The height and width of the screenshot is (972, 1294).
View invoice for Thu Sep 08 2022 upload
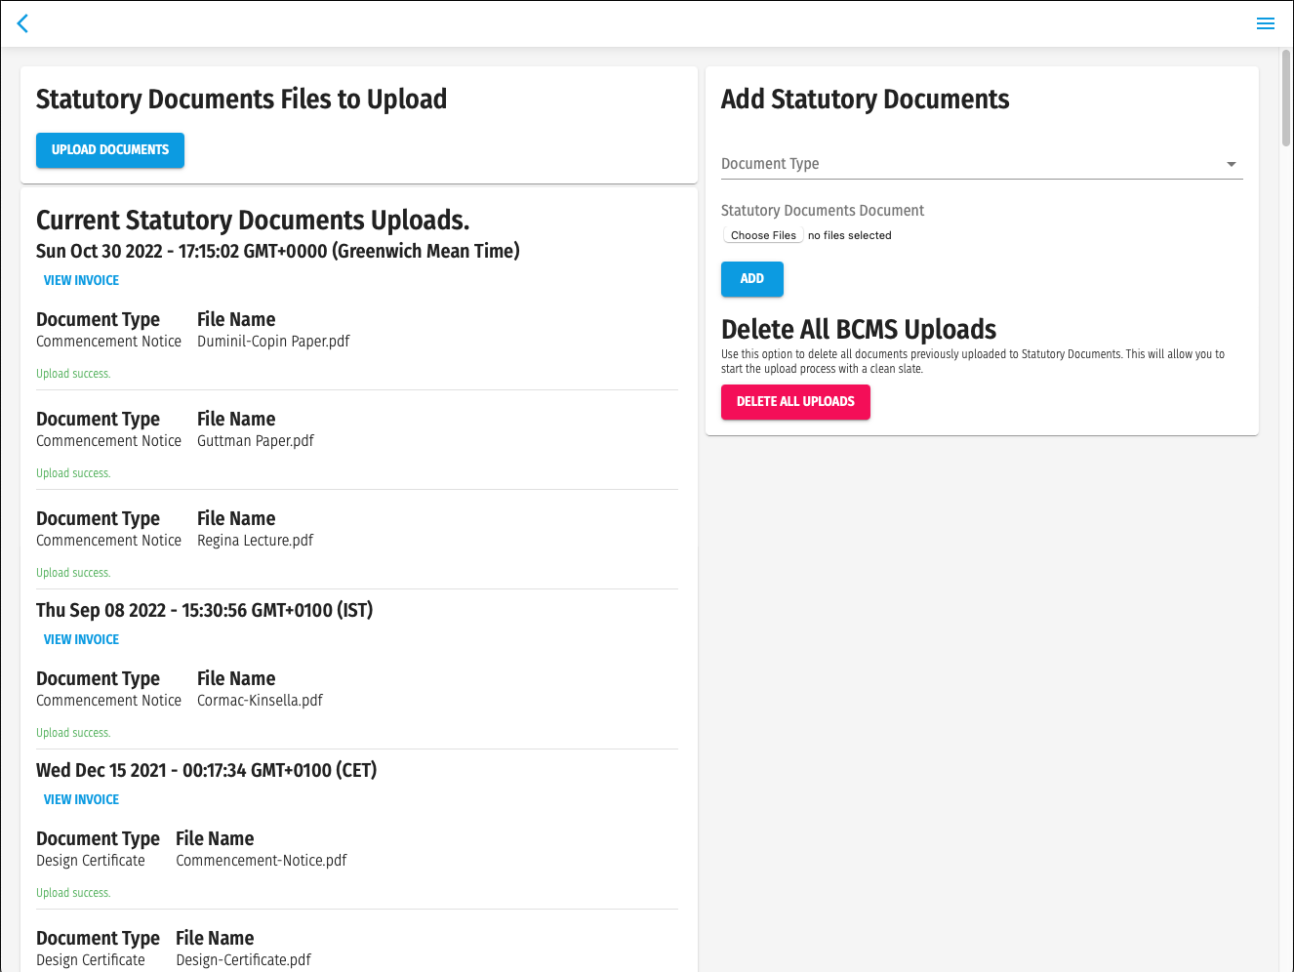[x=81, y=639]
